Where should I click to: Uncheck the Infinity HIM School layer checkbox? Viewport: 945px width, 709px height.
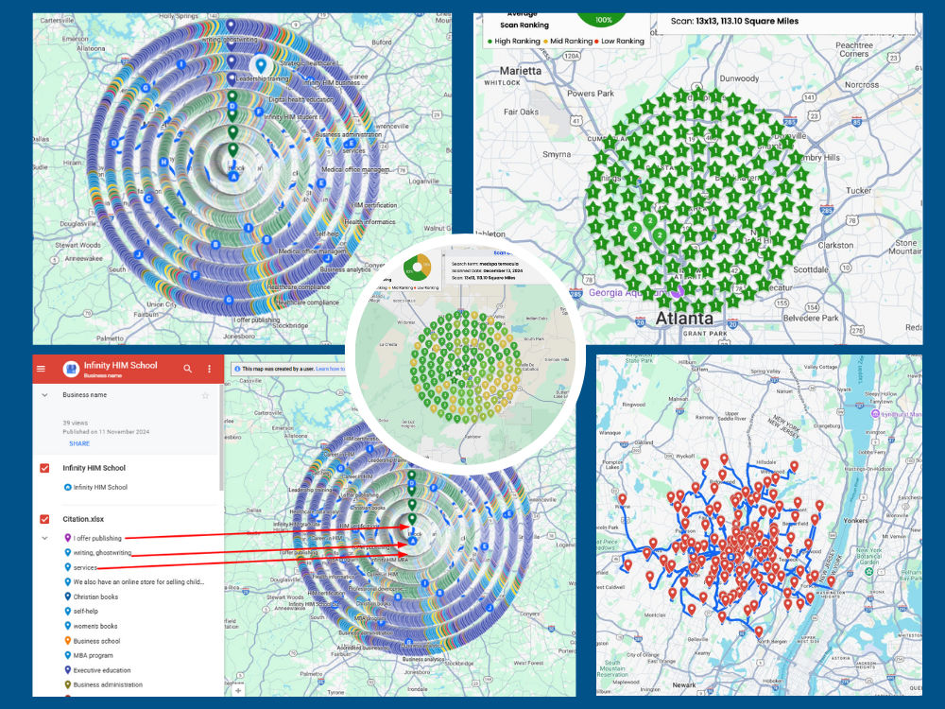pos(44,468)
